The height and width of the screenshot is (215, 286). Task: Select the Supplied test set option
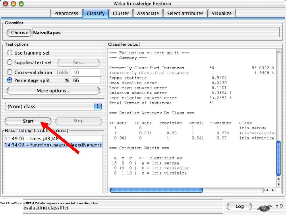click(10, 62)
